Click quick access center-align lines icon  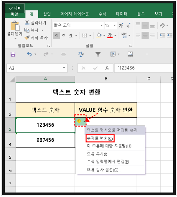64,54
